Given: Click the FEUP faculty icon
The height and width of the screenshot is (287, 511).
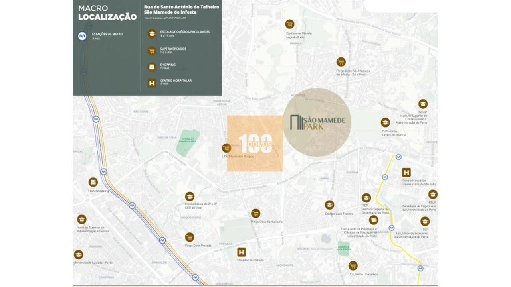Looking at the screenshot, I should 433,194.
